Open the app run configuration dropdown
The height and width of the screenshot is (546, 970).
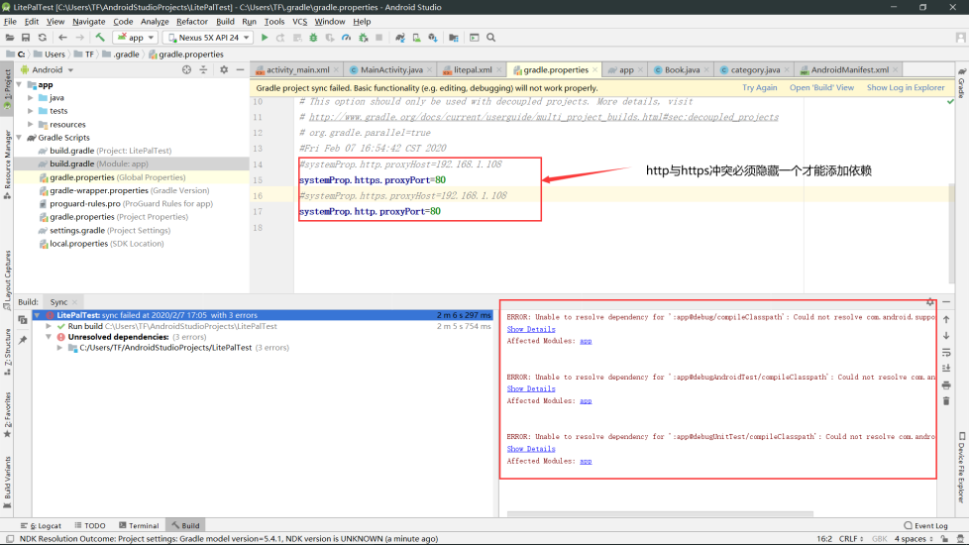click(137, 38)
